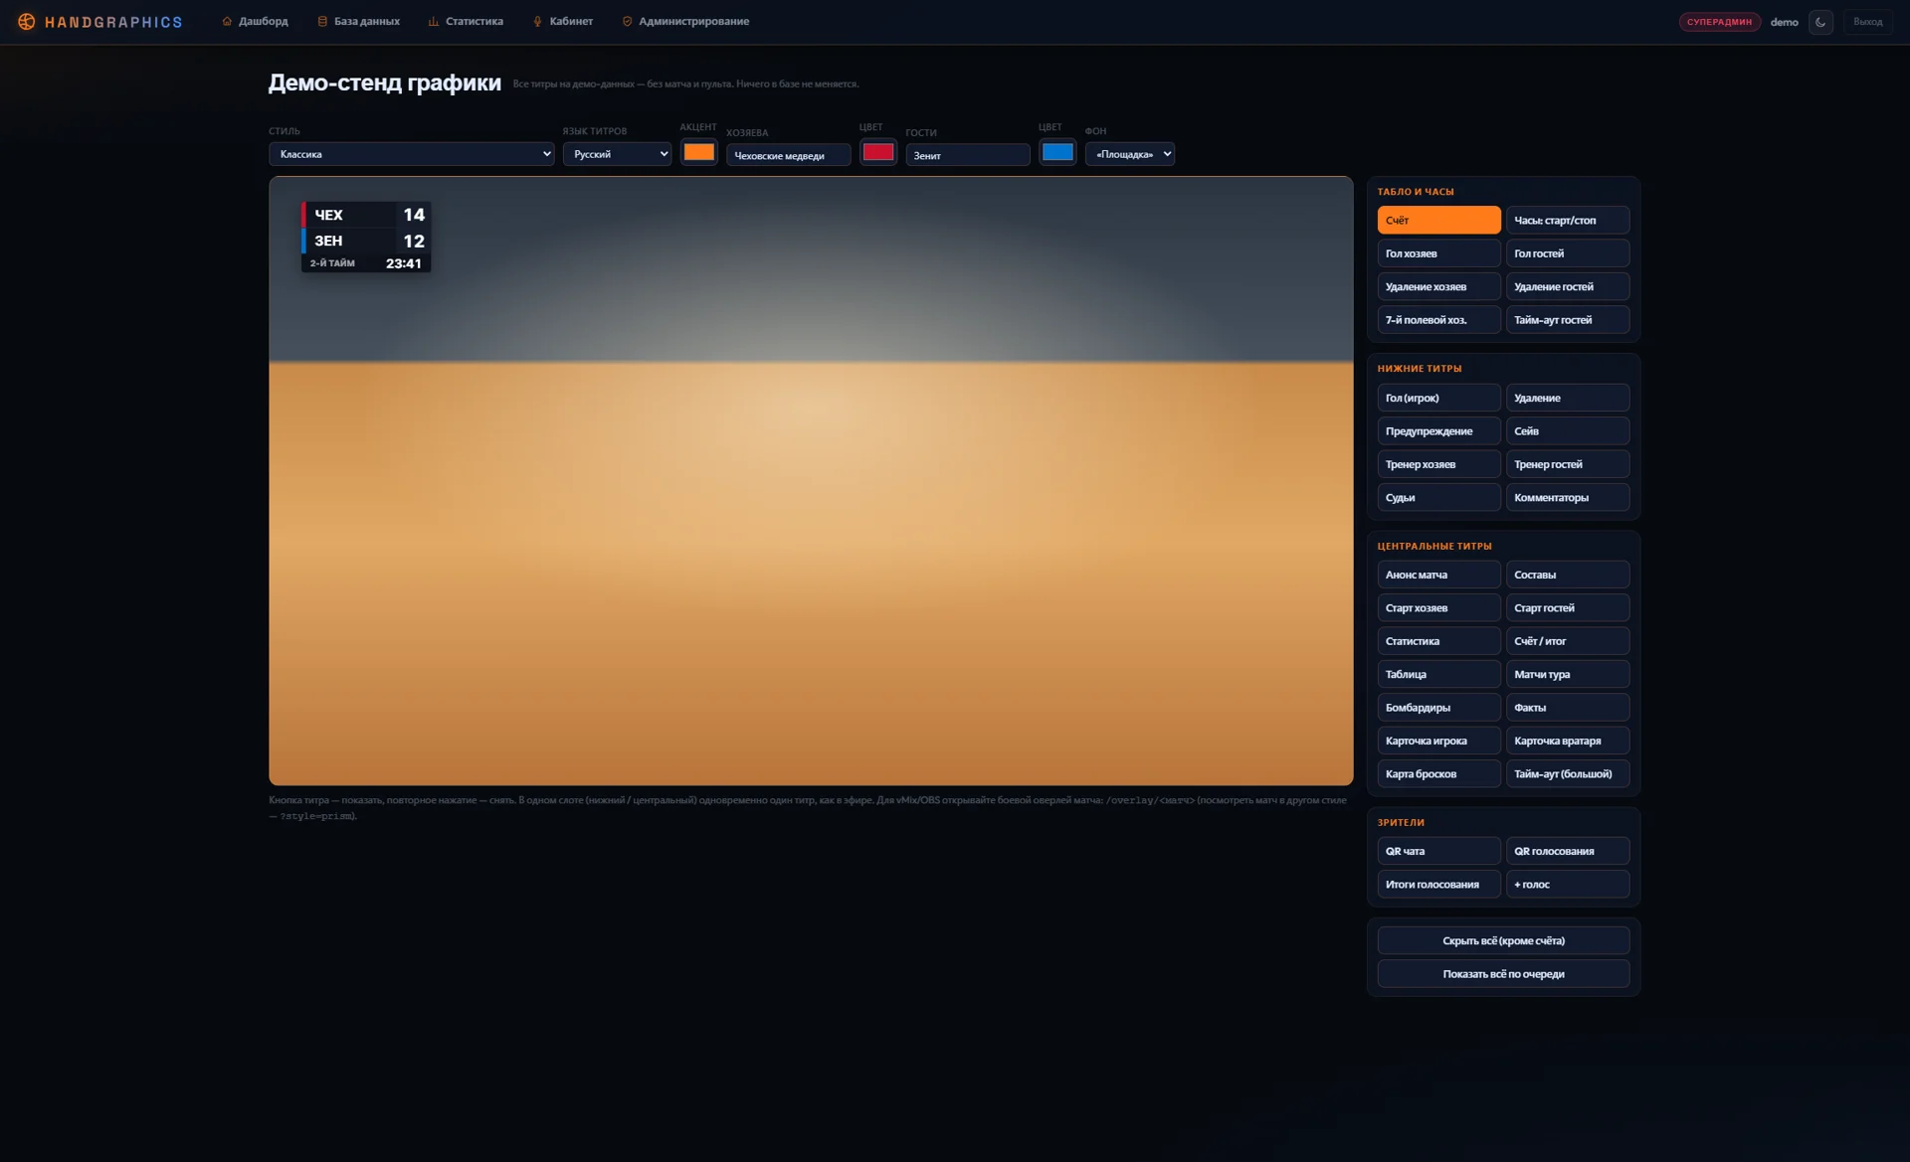Open the Стиль dropdown showing Классика

tap(411, 154)
